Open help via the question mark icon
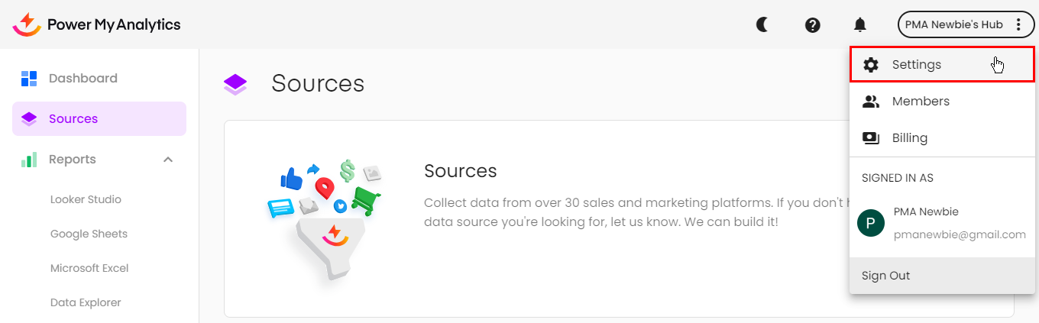This screenshot has height=323, width=1039. coord(813,25)
